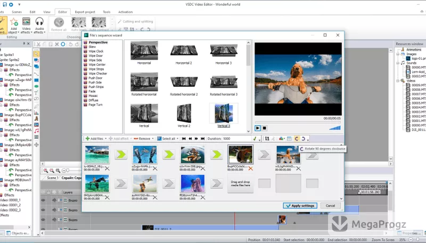This screenshot has width=426, height=243.
Task: Select the Wipe Clock transition category
Action: coord(96,51)
